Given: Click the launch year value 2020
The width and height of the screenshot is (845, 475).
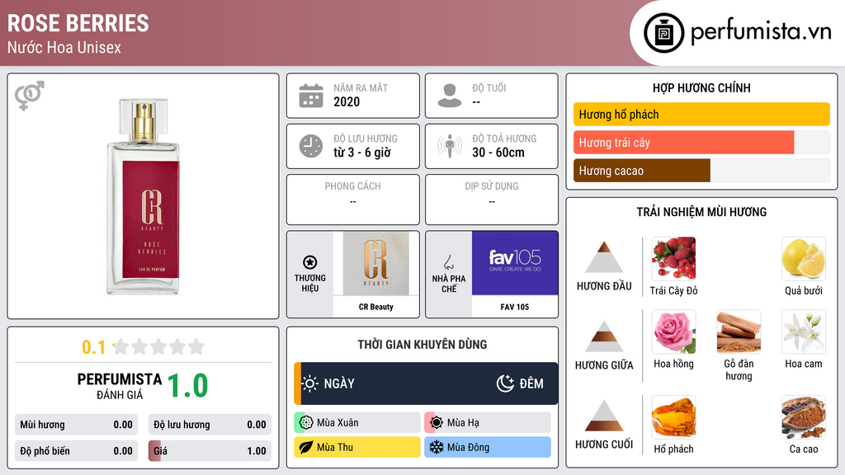Looking at the screenshot, I should (347, 101).
